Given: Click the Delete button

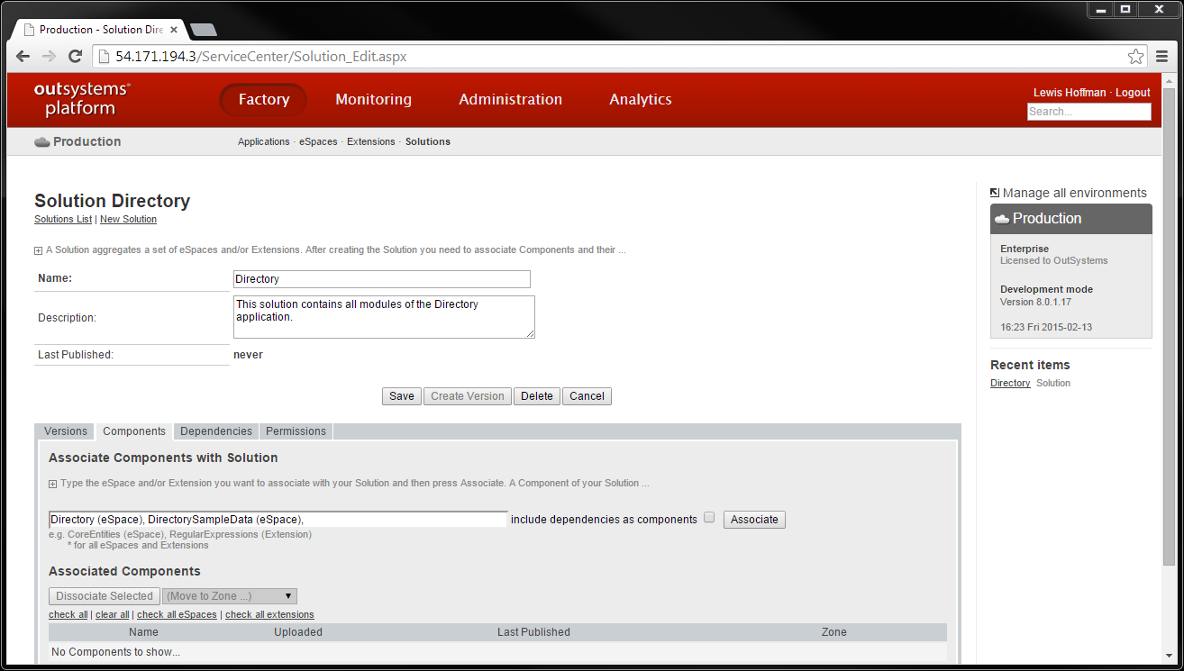Looking at the screenshot, I should point(537,396).
